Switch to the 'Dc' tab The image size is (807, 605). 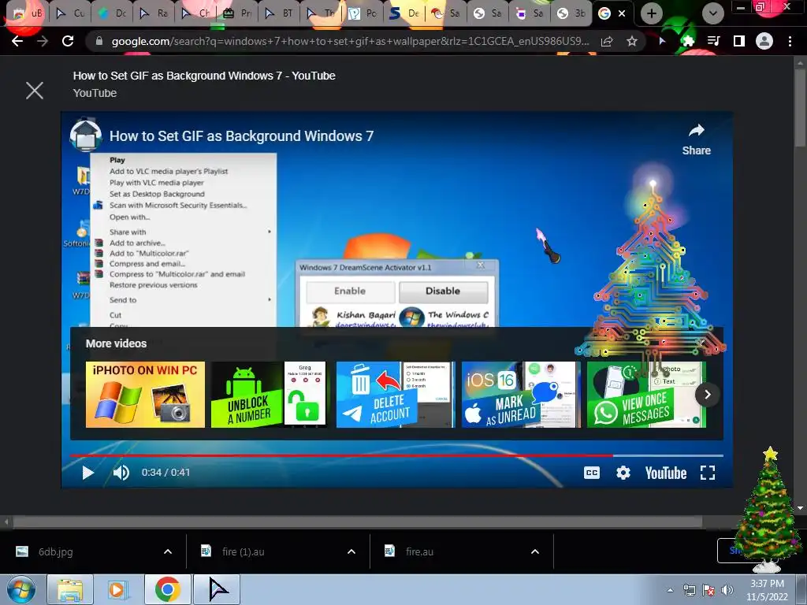click(x=112, y=13)
